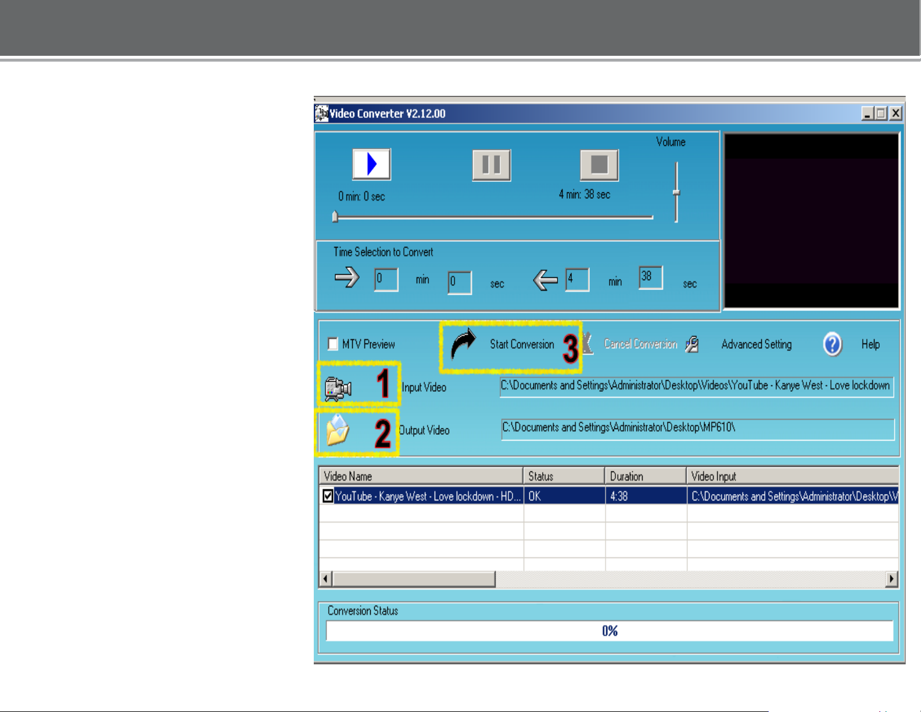This screenshot has height=712, width=921.
Task: Open Advanced Setting wrench icon
Action: (x=692, y=345)
